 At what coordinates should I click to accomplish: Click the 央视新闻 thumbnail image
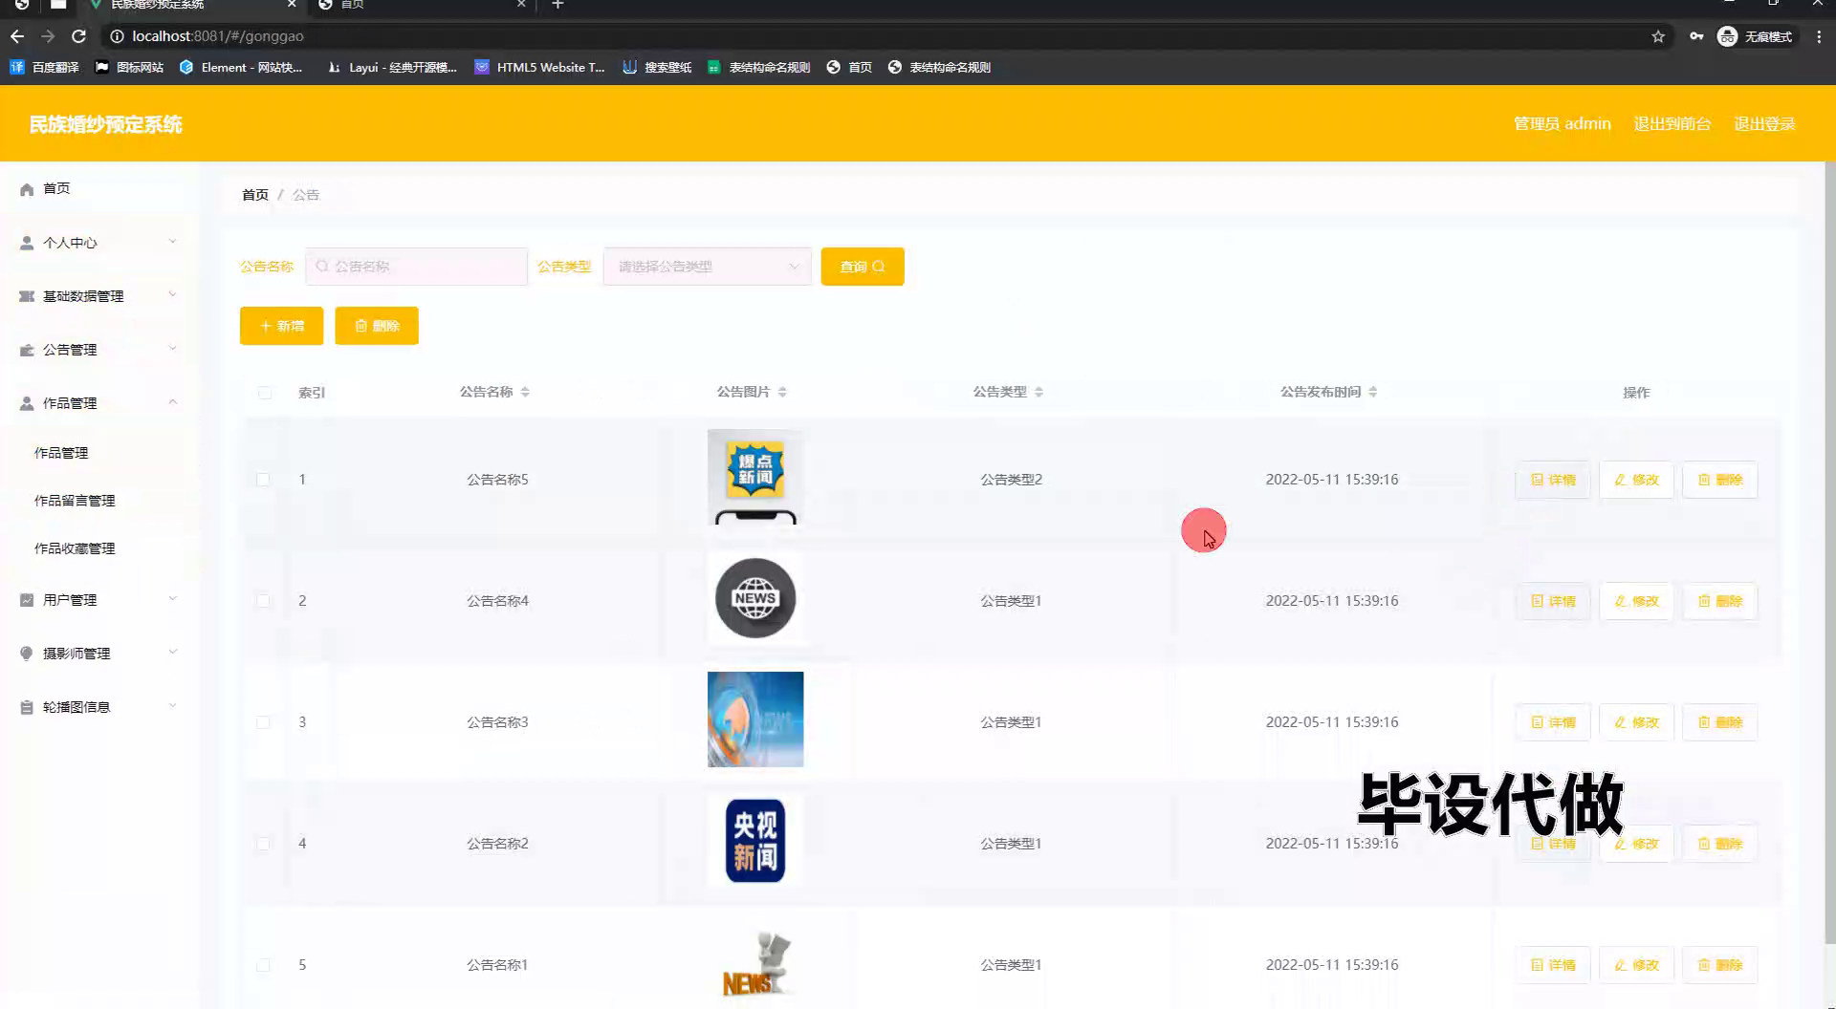[755, 841]
